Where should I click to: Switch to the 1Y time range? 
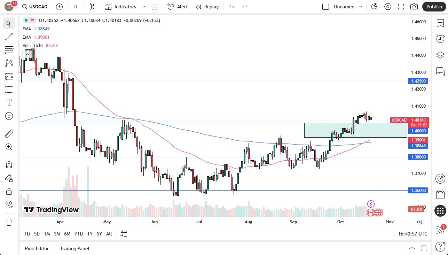(x=90, y=234)
